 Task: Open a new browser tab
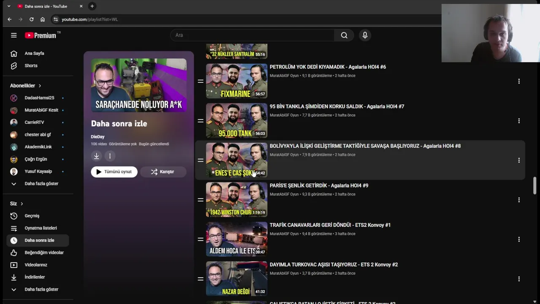[x=92, y=6]
